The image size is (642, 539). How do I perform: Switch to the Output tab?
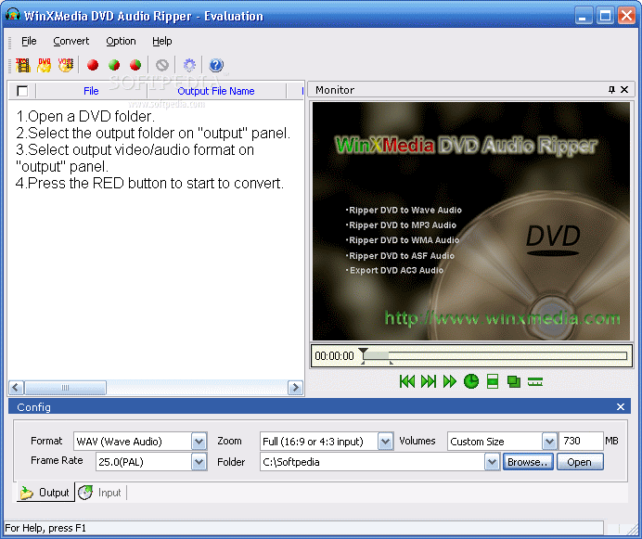(x=45, y=493)
